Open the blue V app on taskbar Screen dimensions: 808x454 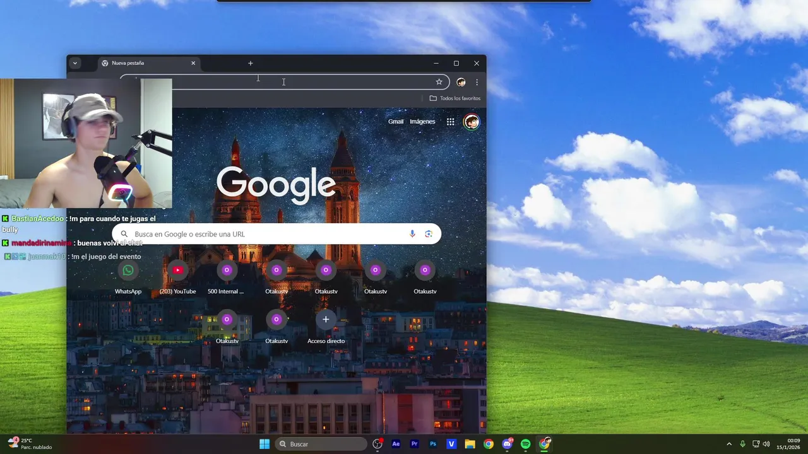451,444
